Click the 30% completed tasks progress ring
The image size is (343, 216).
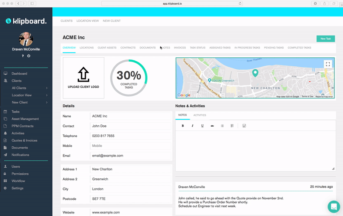[129, 78]
